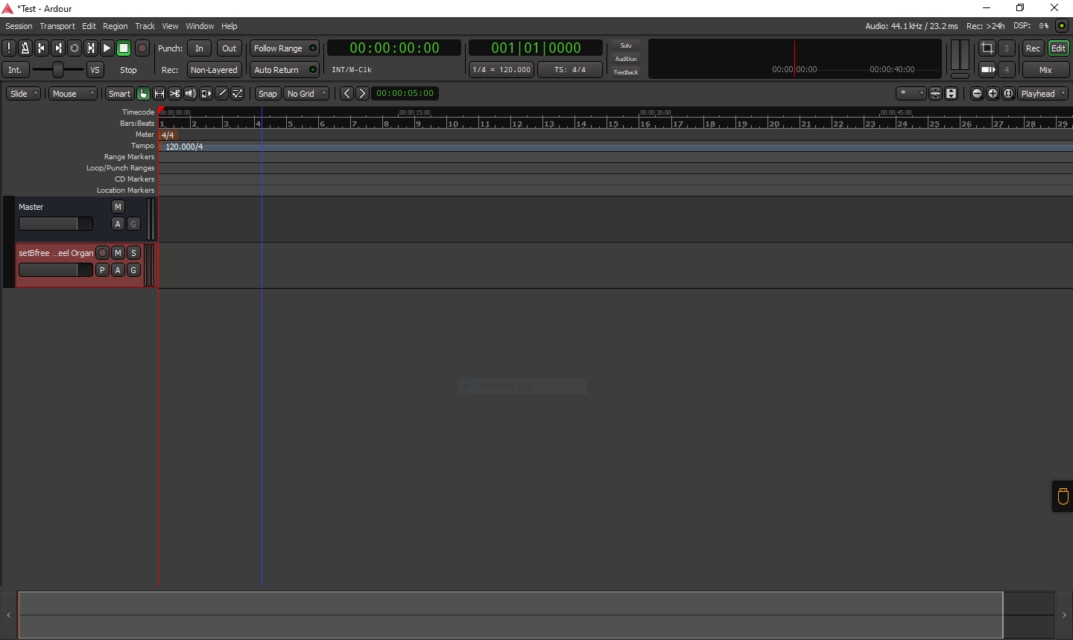The width and height of the screenshot is (1073, 640).
Task: Select the Internal Edit tool
Action: coord(237,94)
